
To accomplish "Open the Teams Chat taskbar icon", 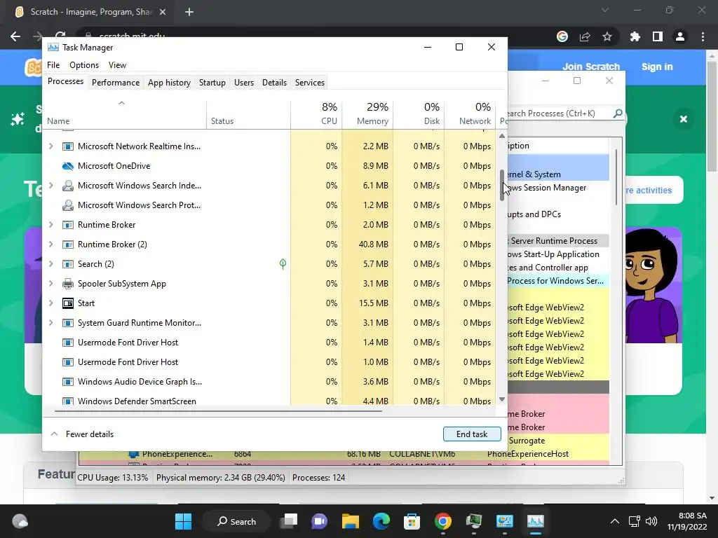I will (320, 521).
